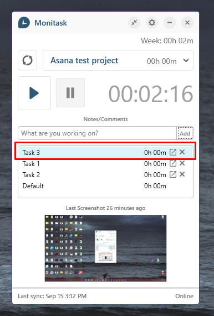This screenshot has width=214, height=316.
Task: Open Task 3 in external link
Action: coord(173,152)
